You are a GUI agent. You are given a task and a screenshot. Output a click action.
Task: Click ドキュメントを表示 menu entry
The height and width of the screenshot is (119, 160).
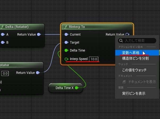[137, 82]
